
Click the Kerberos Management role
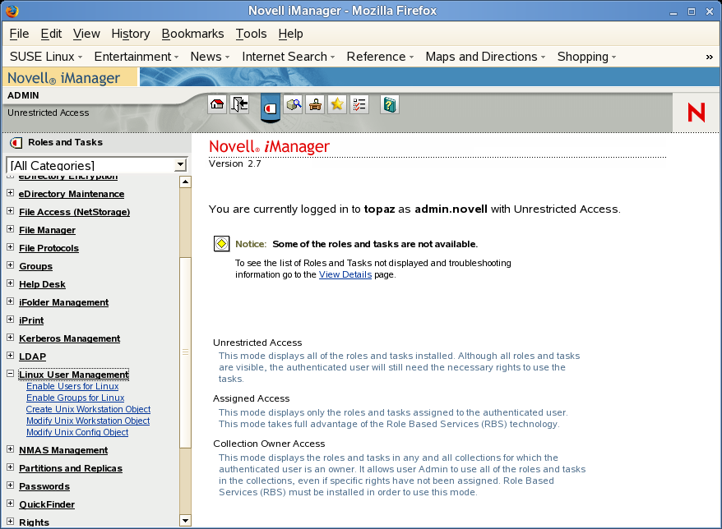click(70, 338)
